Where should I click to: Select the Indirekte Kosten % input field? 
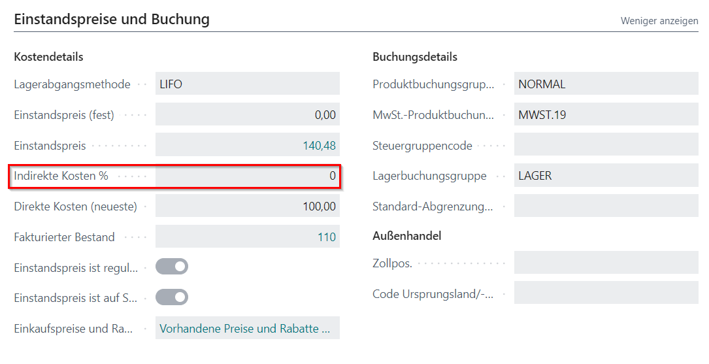[247, 176]
